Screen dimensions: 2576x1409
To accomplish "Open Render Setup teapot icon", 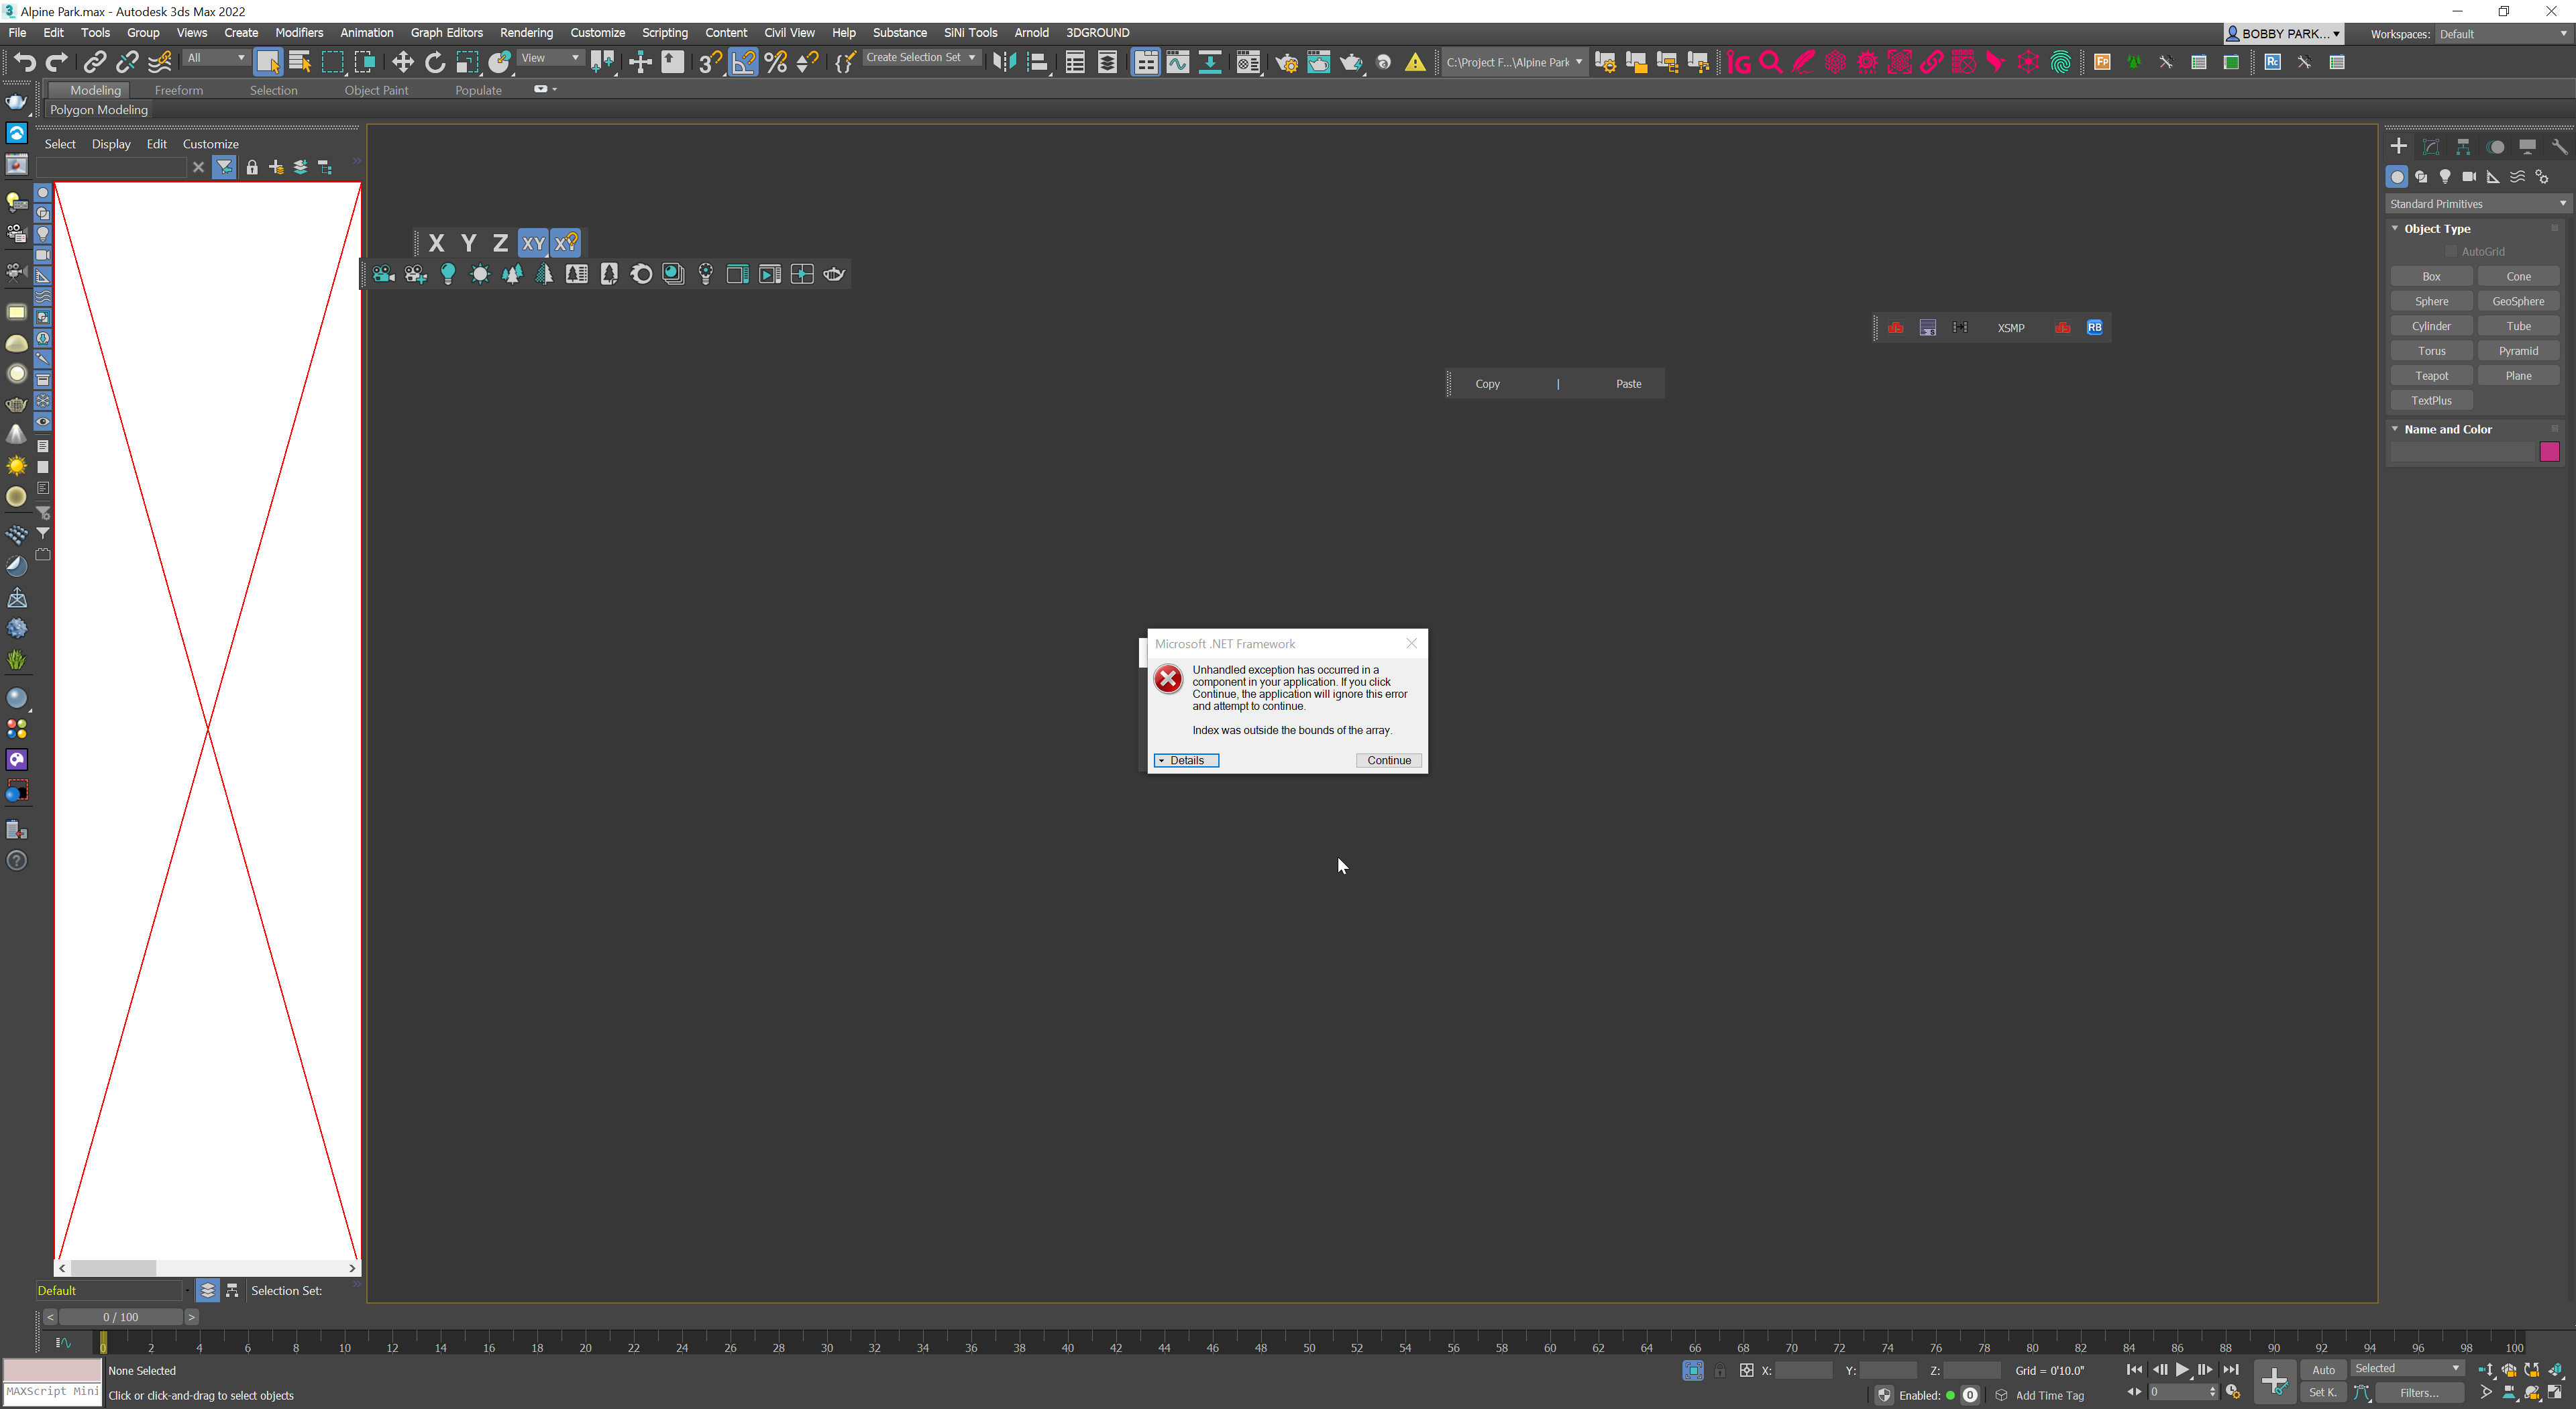I will point(1286,62).
